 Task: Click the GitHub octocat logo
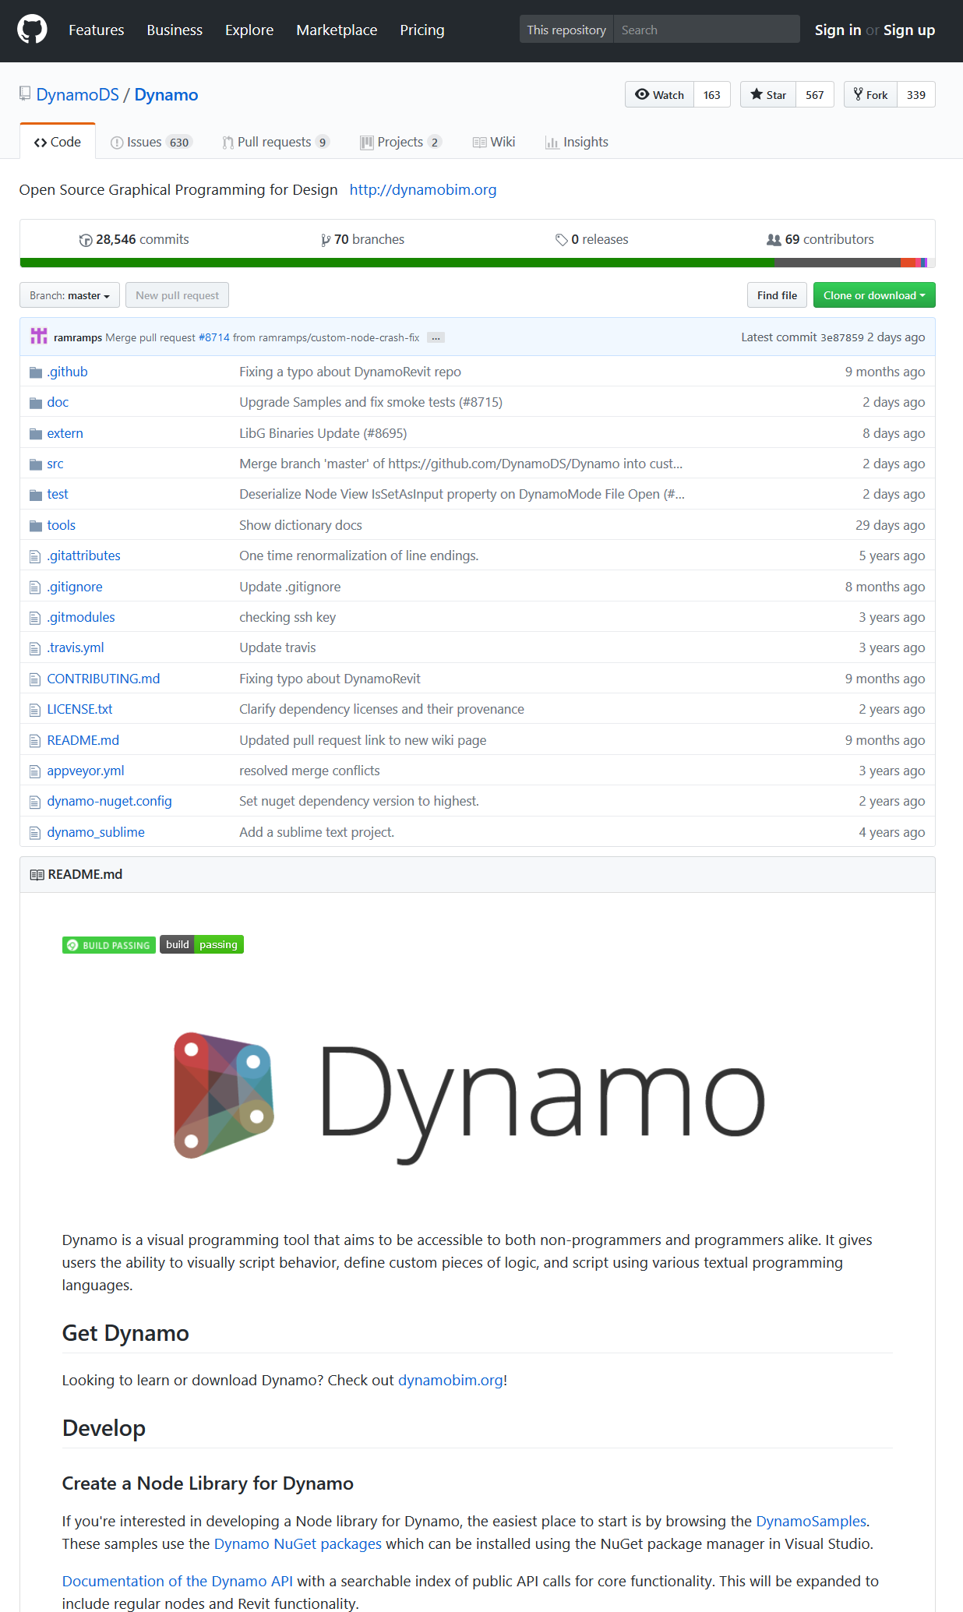(32, 30)
